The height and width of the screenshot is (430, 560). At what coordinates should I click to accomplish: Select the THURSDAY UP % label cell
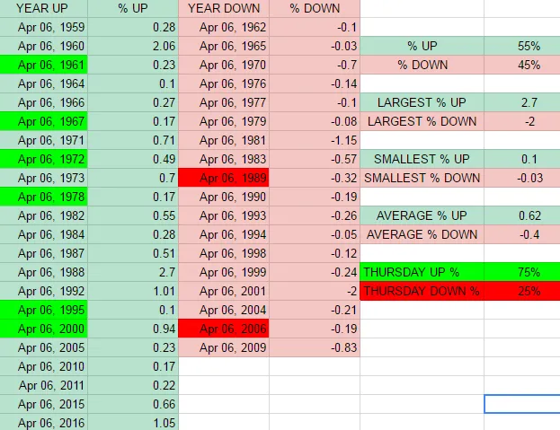(422, 272)
